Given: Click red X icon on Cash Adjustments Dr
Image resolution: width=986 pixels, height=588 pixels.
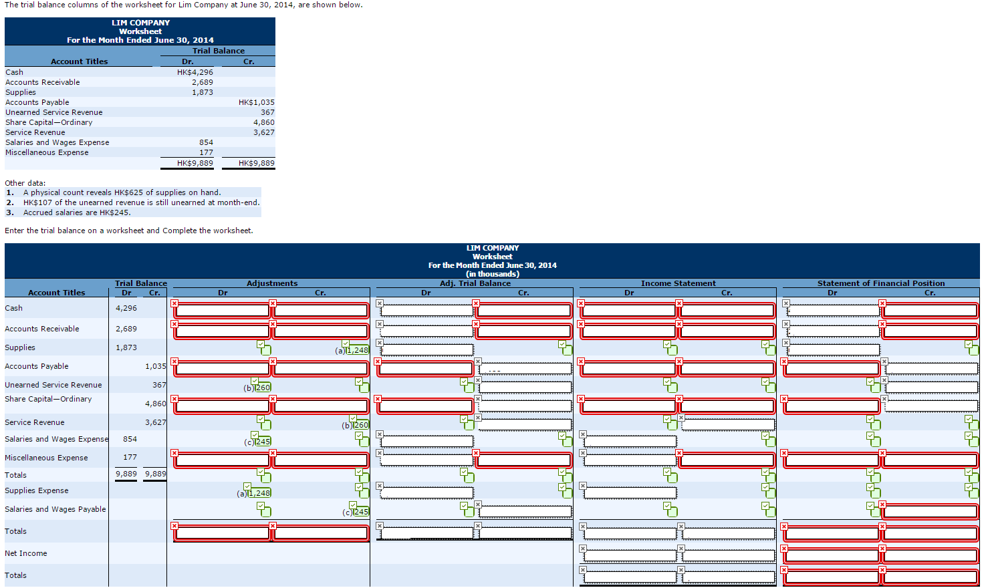Looking at the screenshot, I should coord(174,303).
